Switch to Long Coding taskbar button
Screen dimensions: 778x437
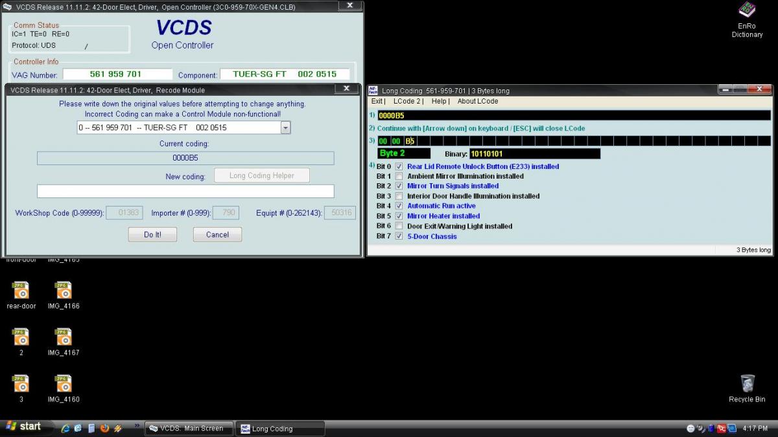(281, 428)
